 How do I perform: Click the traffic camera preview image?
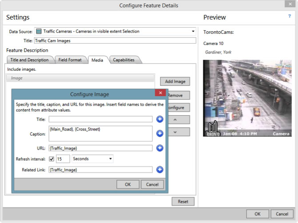click(x=247, y=98)
